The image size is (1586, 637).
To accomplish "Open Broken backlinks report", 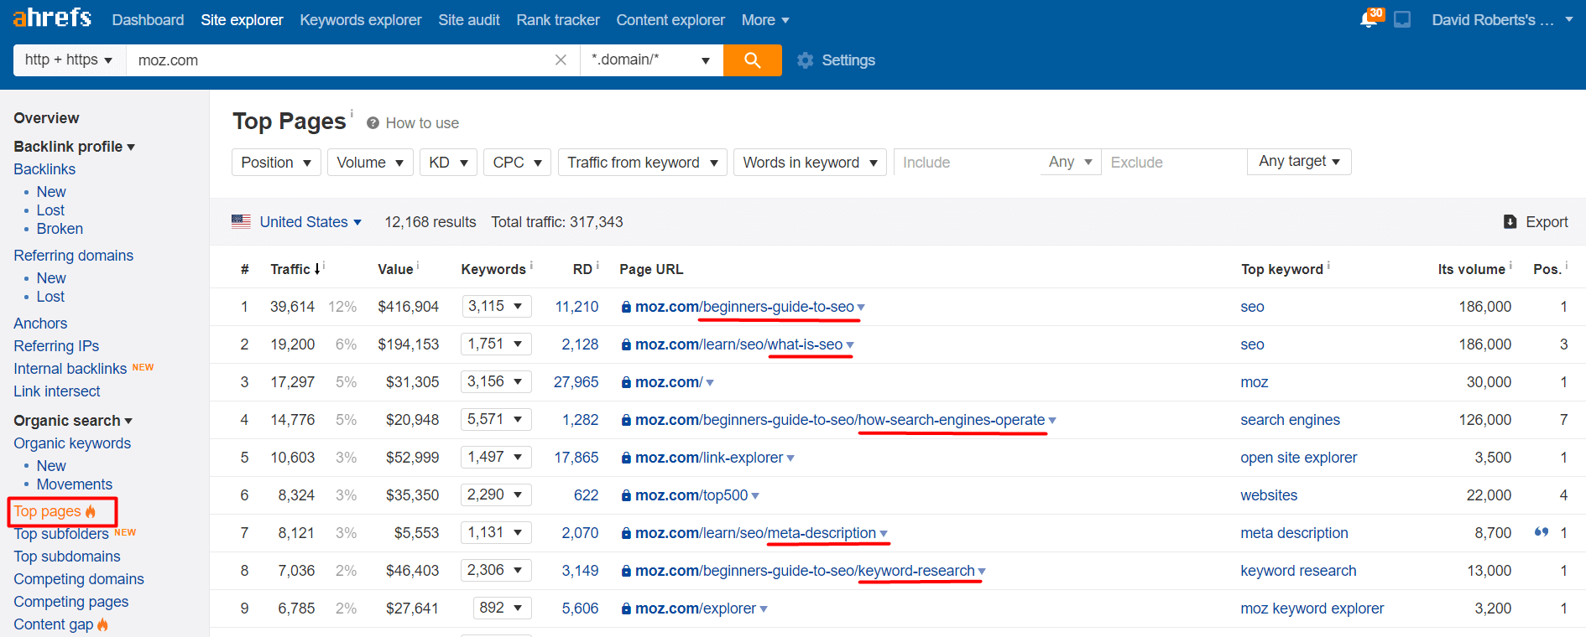I will (60, 229).
